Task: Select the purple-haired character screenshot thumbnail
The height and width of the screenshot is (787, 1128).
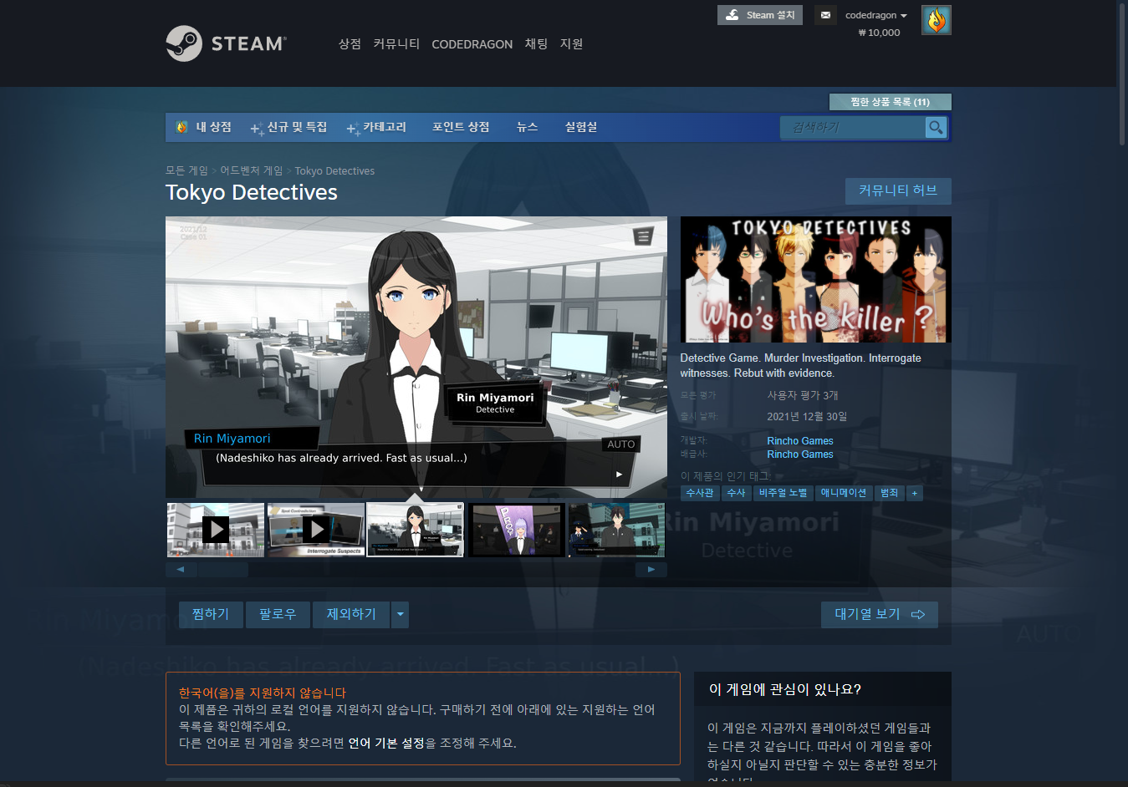Action: point(517,529)
